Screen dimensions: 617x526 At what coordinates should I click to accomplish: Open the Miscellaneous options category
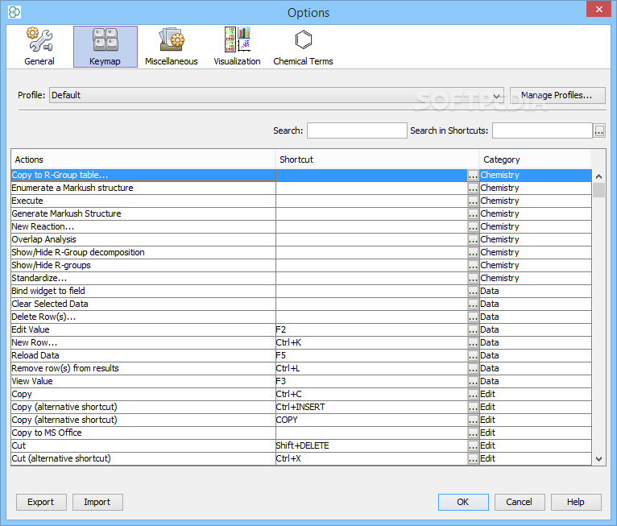tap(172, 47)
